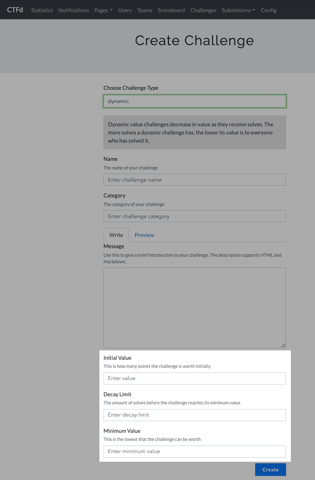Switch to the Write tab

click(116, 235)
